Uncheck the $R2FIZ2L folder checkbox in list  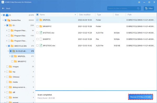click(37, 20)
